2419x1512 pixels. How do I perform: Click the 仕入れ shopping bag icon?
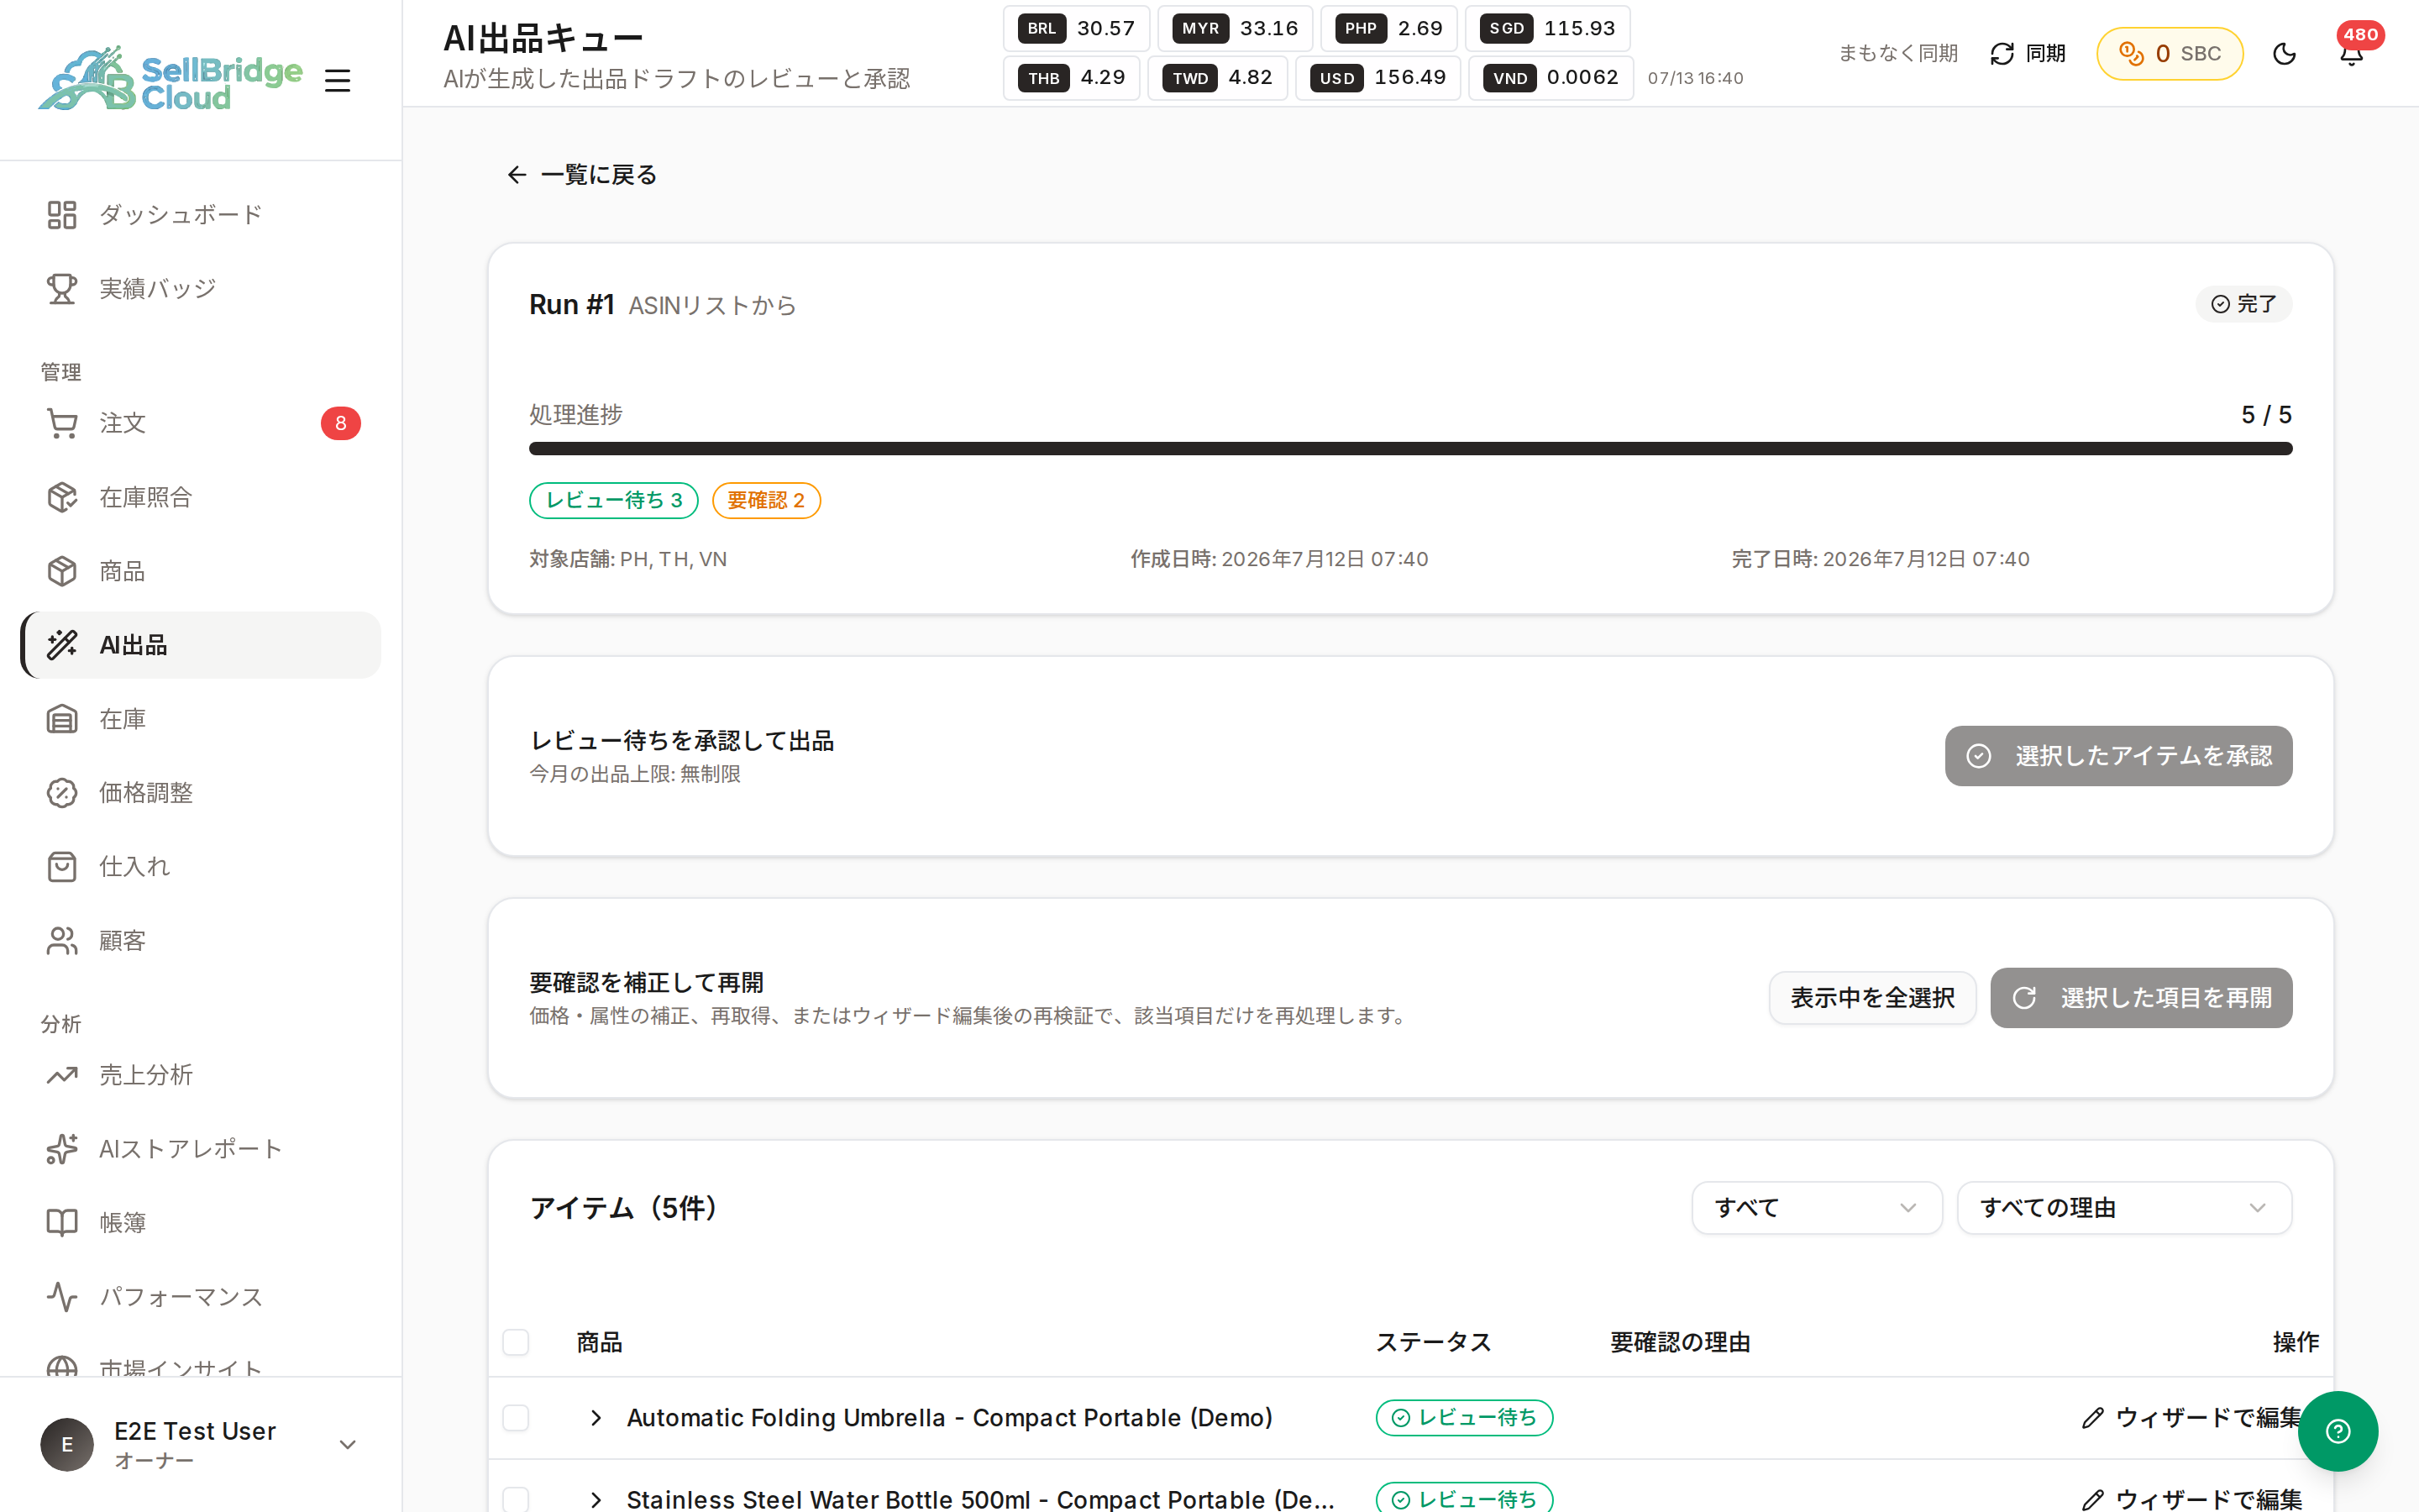(62, 867)
